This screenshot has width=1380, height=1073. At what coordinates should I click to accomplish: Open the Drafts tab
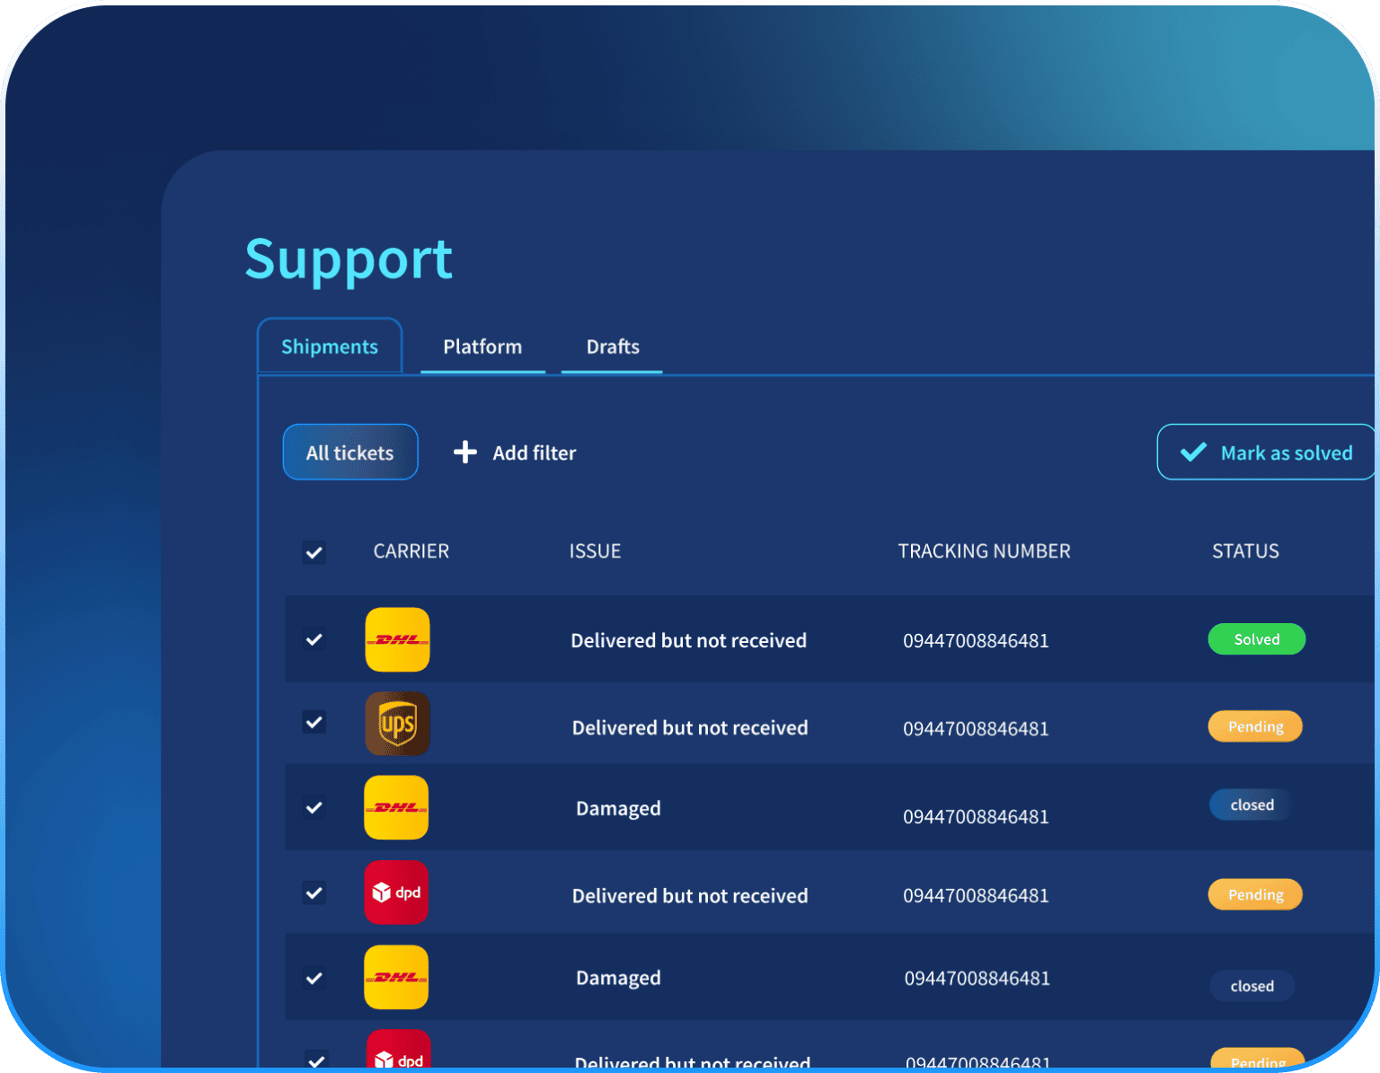point(612,347)
